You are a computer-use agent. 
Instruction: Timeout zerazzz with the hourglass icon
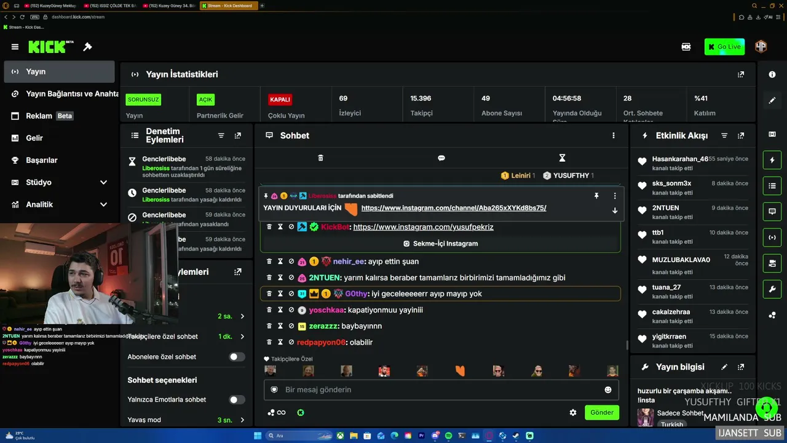(x=280, y=325)
